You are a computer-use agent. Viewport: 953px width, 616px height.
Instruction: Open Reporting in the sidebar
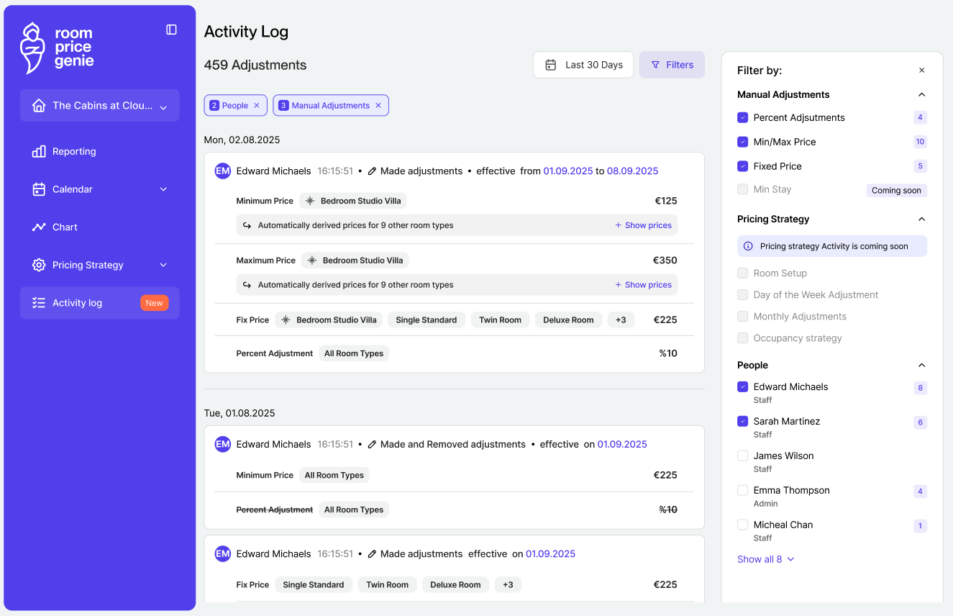(74, 152)
